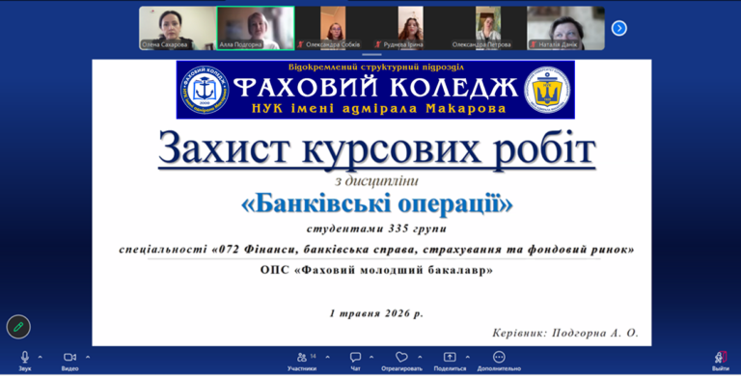Click the right НУК university emblem
This screenshot has height=377, width=741.
tap(547, 90)
